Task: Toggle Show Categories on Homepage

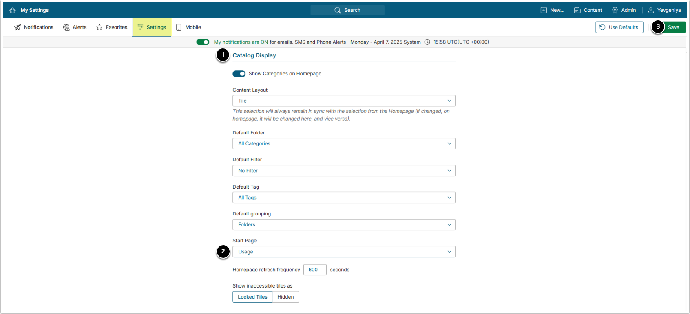Action: 239,74
